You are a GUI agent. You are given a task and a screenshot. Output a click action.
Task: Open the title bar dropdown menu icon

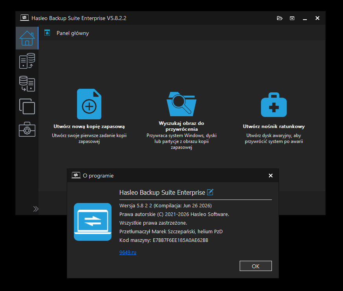(x=292, y=18)
